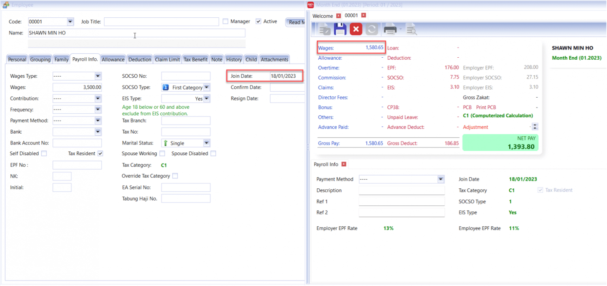This screenshot has width=607, height=286.
Task: Expand the SOCSO Type dropdown
Action: (x=206, y=87)
